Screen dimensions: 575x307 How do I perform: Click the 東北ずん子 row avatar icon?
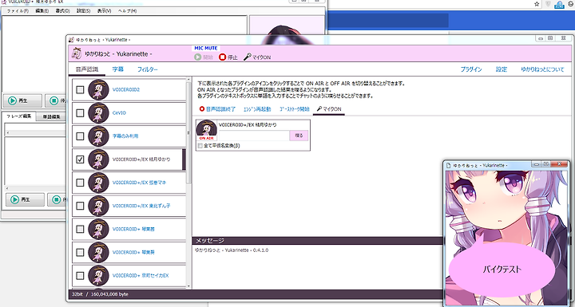click(99, 206)
